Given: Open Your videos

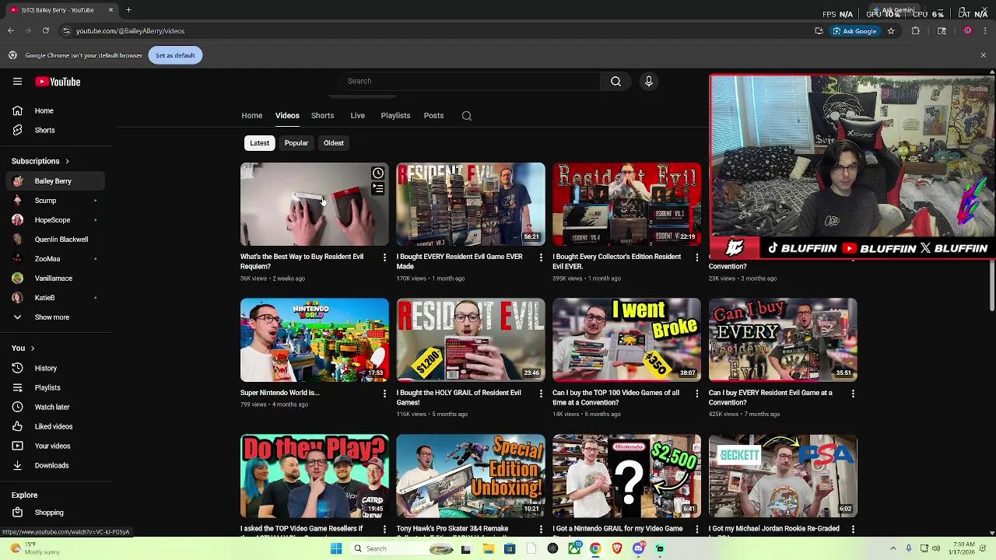Looking at the screenshot, I should [x=54, y=446].
